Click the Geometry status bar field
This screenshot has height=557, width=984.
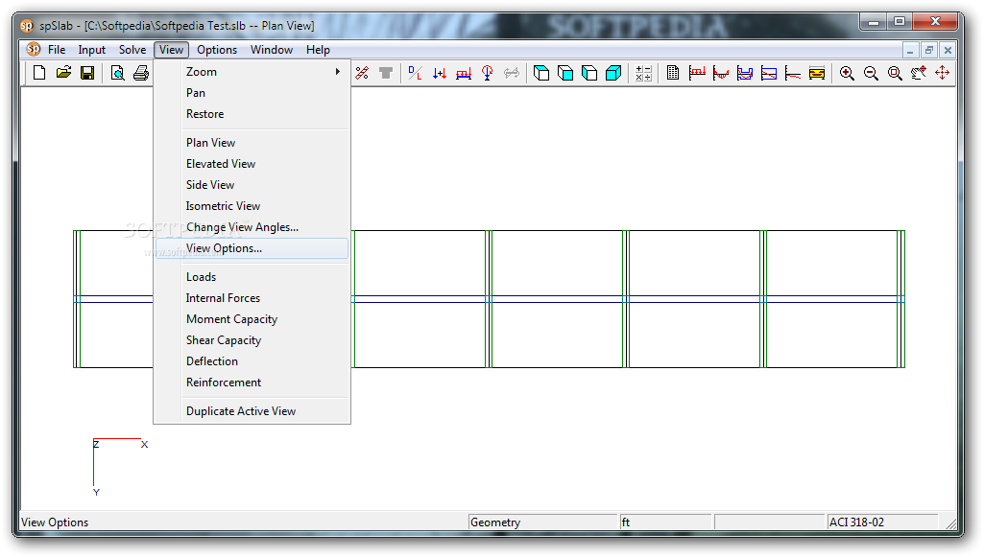click(543, 522)
